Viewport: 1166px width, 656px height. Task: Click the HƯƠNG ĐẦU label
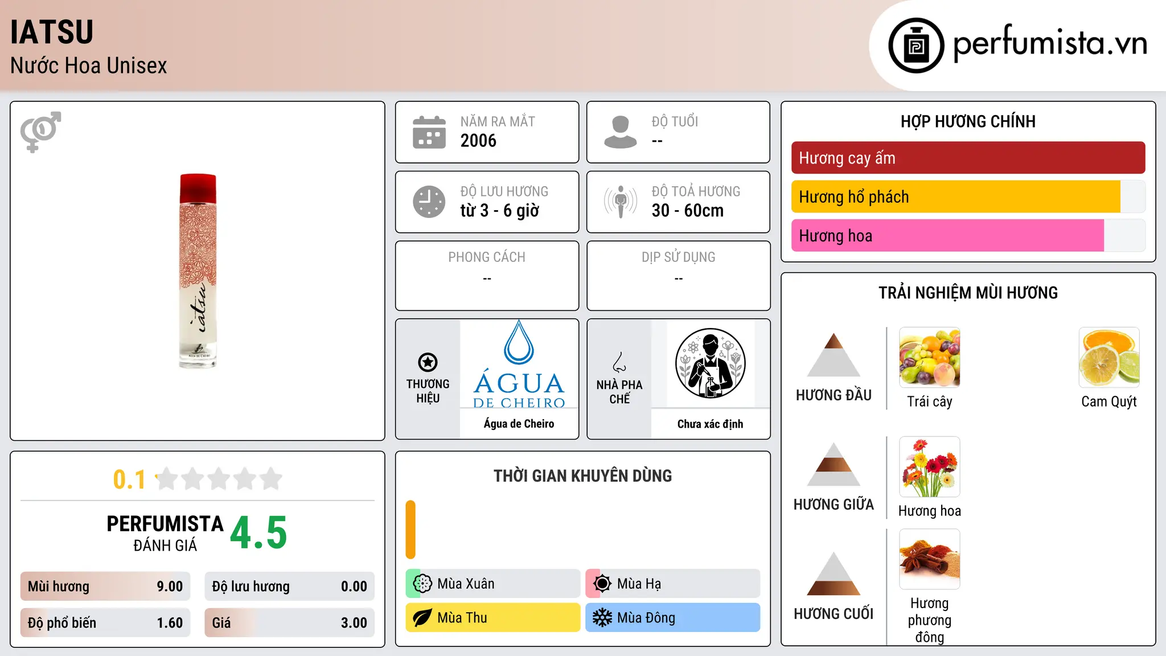click(834, 395)
